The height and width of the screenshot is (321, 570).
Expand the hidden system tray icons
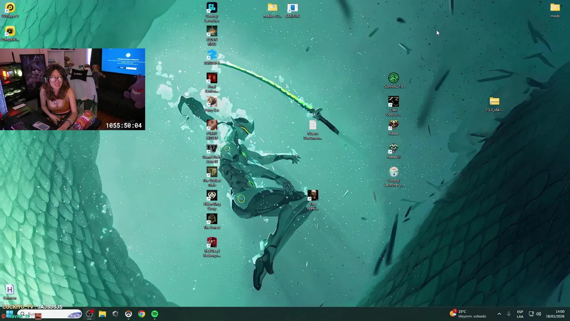(499, 314)
